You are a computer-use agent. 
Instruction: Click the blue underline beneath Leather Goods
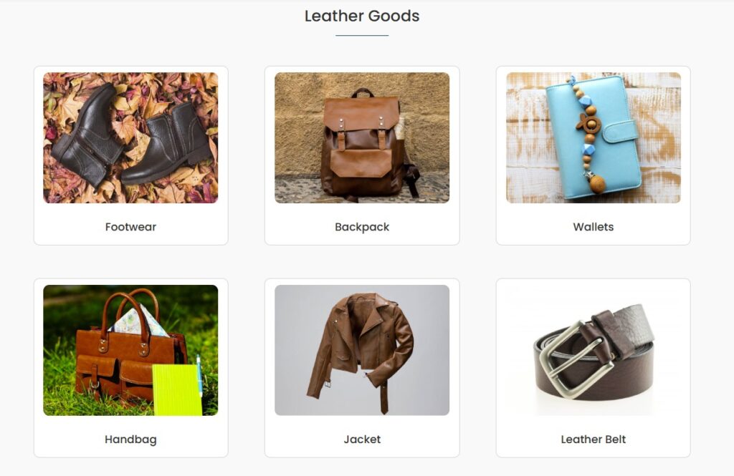point(362,35)
